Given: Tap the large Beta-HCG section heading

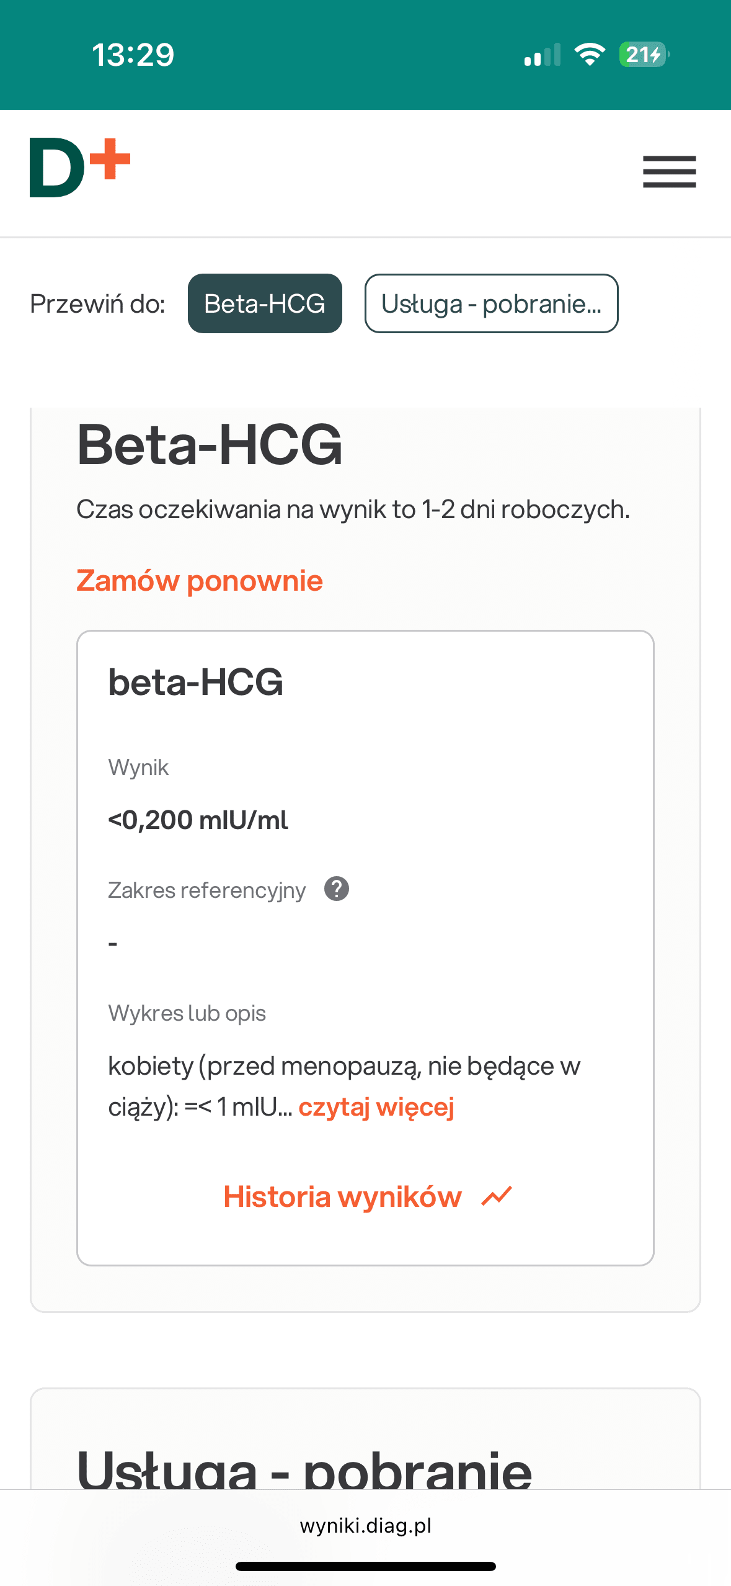Looking at the screenshot, I should (x=210, y=444).
